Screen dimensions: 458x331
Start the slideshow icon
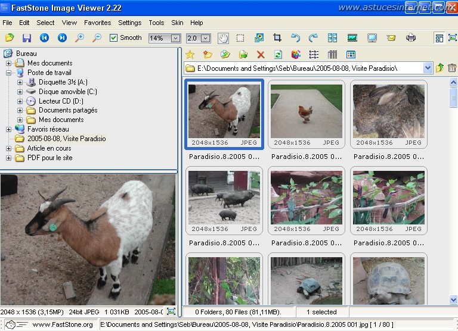tap(352, 38)
